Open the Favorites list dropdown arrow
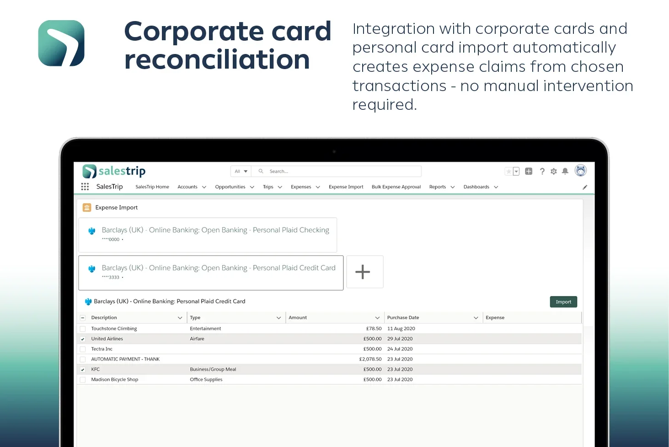Viewport: 669px width, 447px height. pyautogui.click(x=516, y=172)
